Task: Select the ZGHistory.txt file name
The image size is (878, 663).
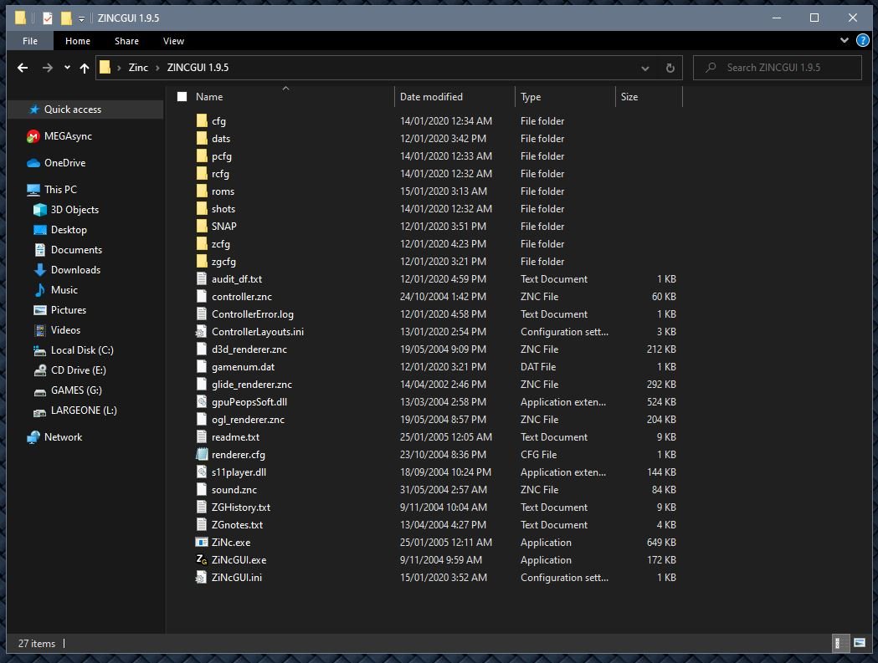Action: (241, 507)
